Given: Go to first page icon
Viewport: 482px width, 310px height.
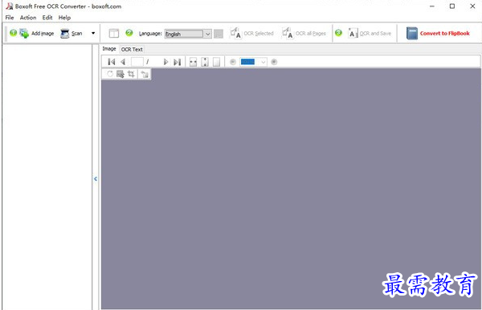Looking at the screenshot, I should tap(112, 62).
